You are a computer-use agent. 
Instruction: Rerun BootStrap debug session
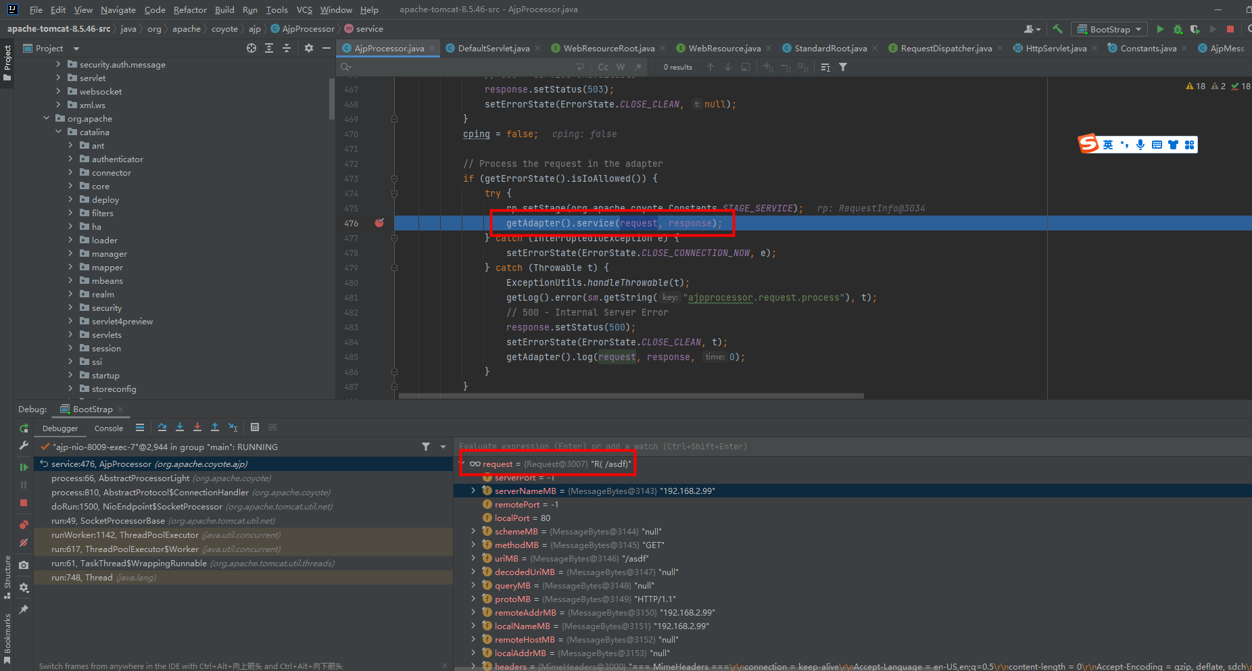point(24,428)
